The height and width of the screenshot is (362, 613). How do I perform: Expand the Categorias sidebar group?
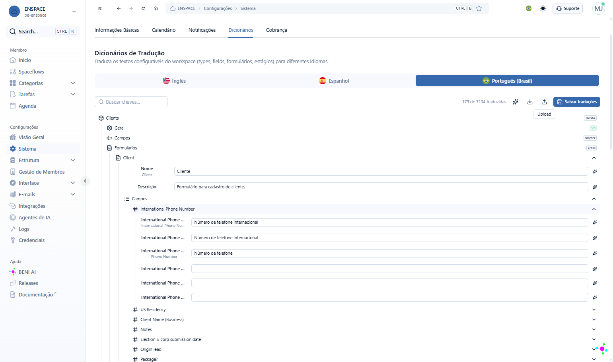tap(73, 83)
